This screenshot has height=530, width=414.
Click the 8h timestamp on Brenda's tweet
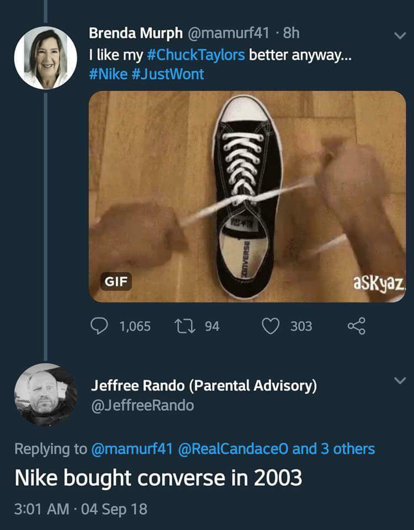tap(290, 33)
